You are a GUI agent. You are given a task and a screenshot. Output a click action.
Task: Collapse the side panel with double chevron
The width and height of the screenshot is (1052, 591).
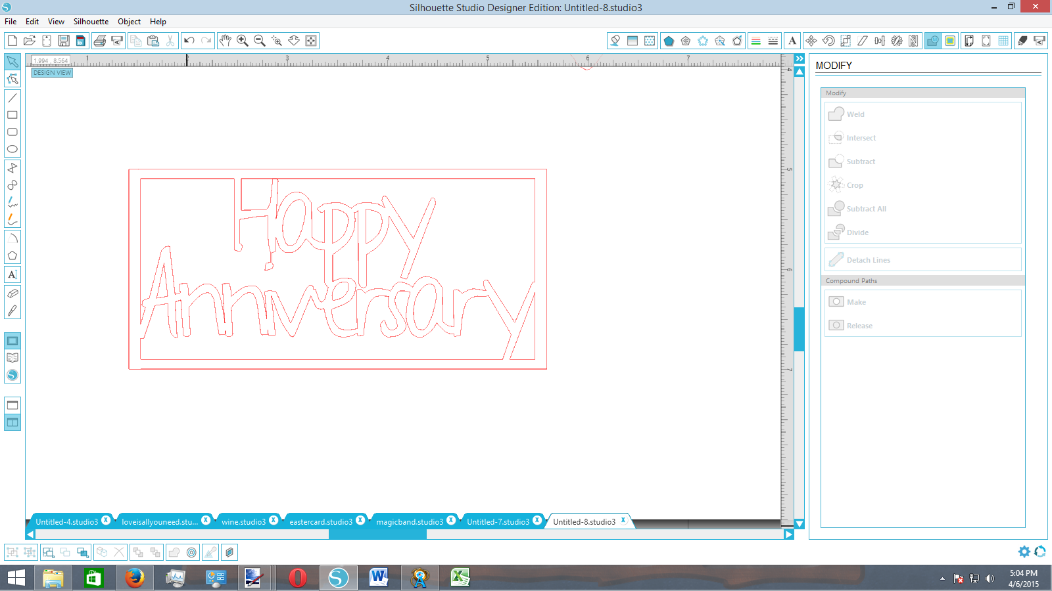pyautogui.click(x=800, y=59)
